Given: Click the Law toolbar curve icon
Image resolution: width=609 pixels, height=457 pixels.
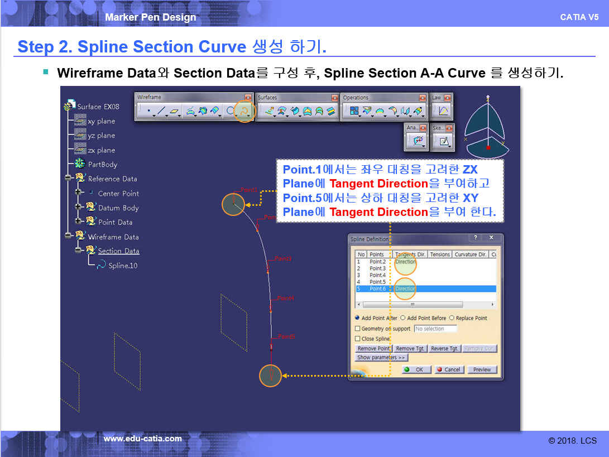Looking at the screenshot, I should click(443, 111).
